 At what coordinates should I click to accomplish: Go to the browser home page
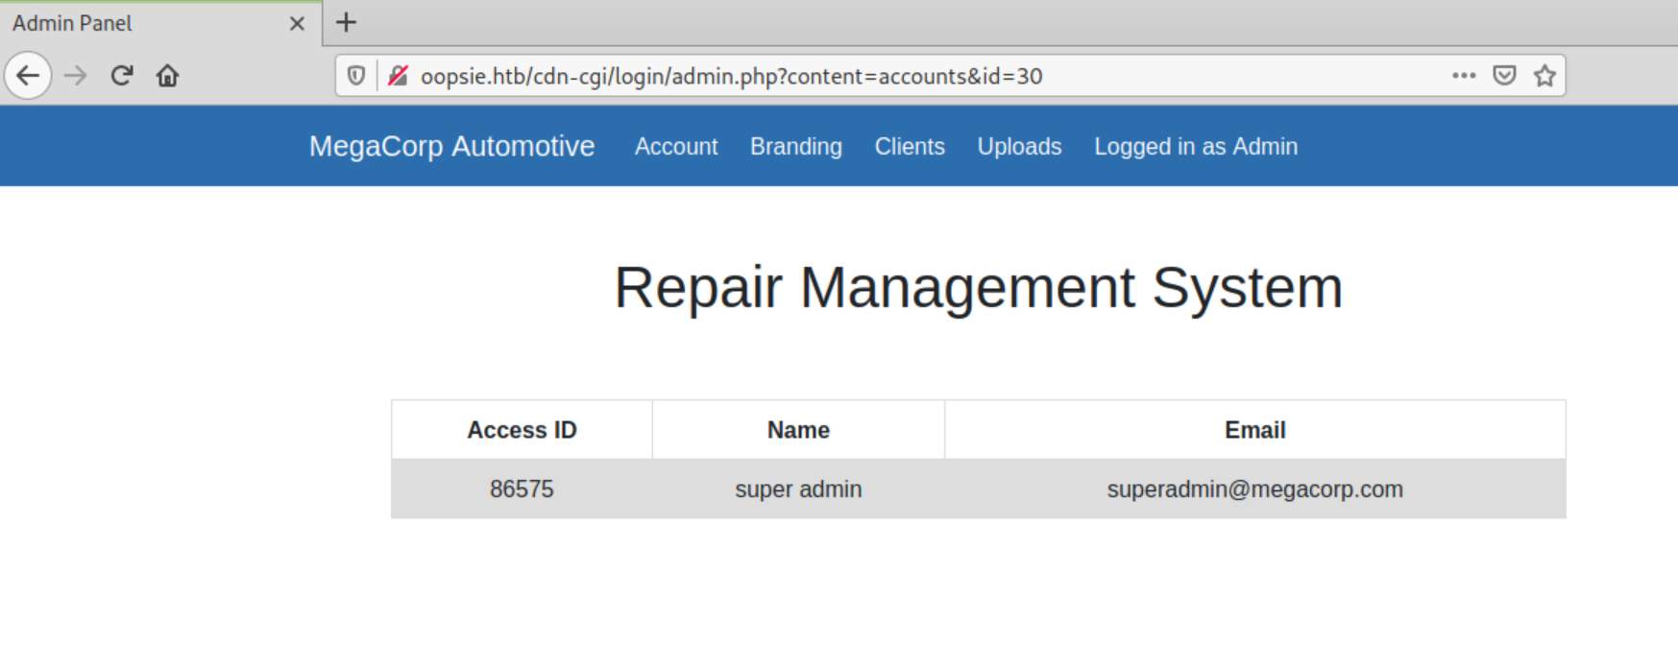(167, 76)
